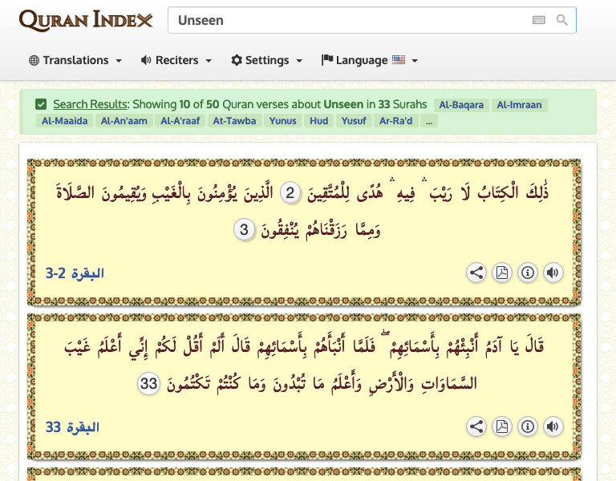Open the Reciters dropdown
616x481 pixels.
(176, 60)
